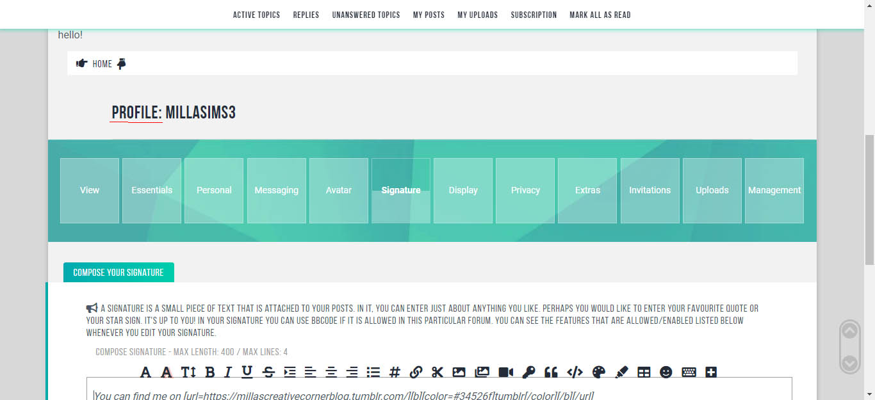This screenshot has height=400, width=875.
Task: Open the Avatar tab
Action: tap(338, 191)
